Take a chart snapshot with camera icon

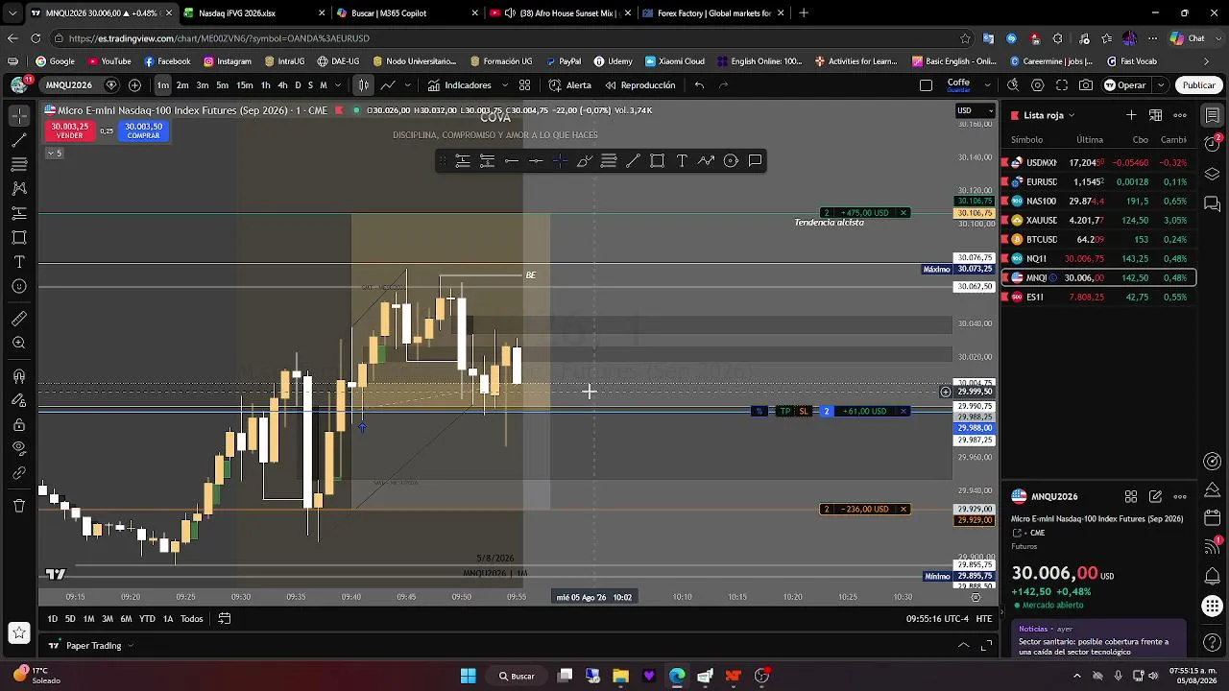tap(1086, 85)
